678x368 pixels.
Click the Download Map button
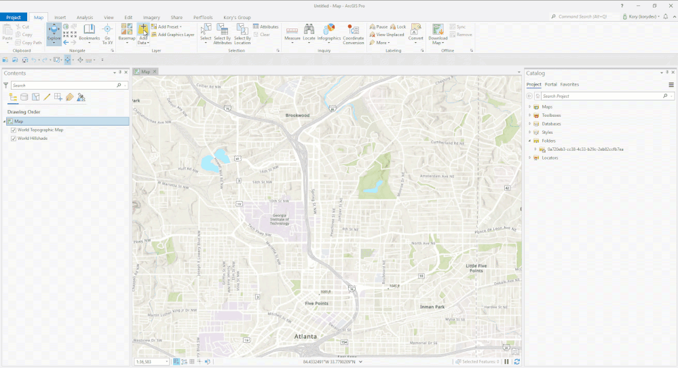(438, 34)
